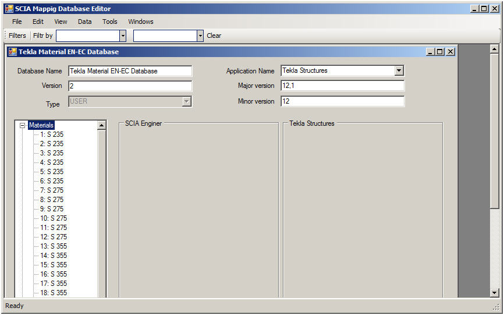Screen dimensions: 504x315
Task: Open the Tools menu
Action: tap(109, 22)
